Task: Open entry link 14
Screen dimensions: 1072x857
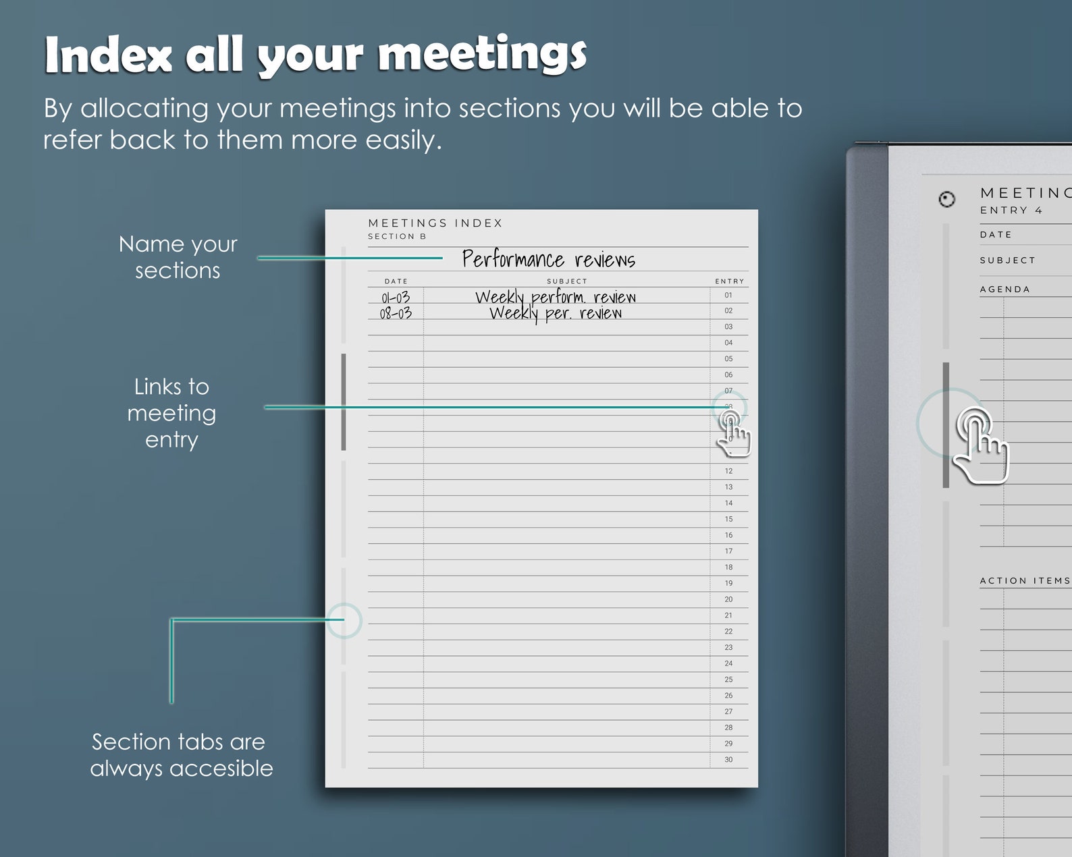Action: tap(728, 503)
